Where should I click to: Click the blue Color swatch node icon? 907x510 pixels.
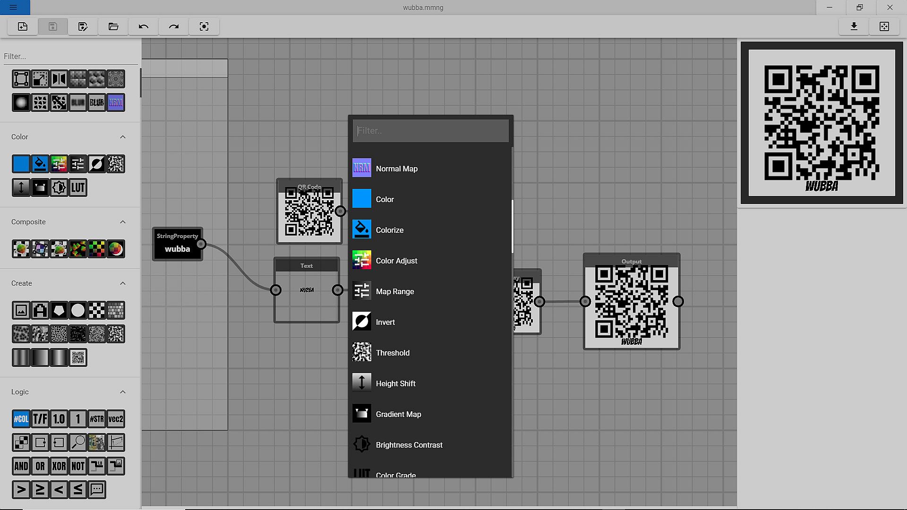(21, 164)
